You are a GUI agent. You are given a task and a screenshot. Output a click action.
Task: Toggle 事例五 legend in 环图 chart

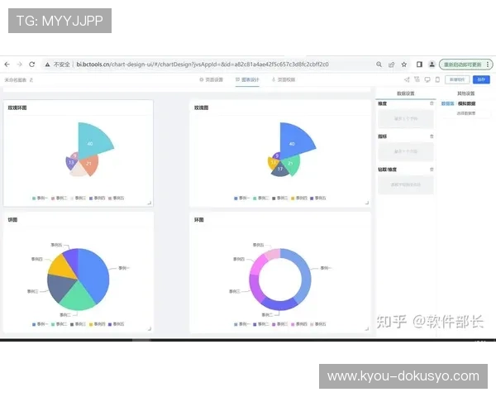pyautogui.click(x=318, y=324)
